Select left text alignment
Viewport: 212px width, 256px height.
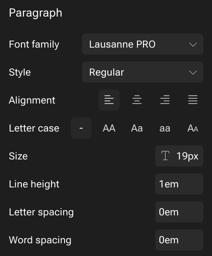click(109, 100)
